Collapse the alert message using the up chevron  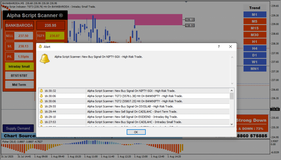[x=232, y=57]
